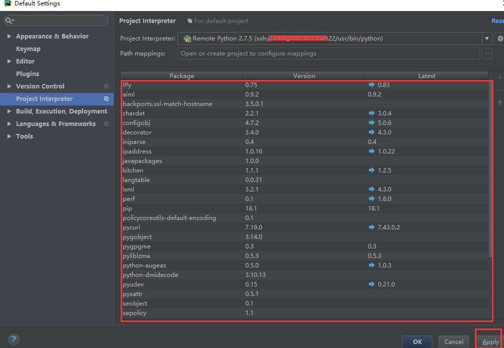Select the python-augeas package row

305,265
